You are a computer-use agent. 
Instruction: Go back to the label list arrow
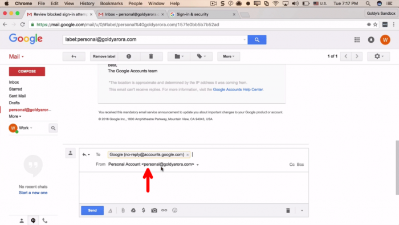[x=74, y=56]
